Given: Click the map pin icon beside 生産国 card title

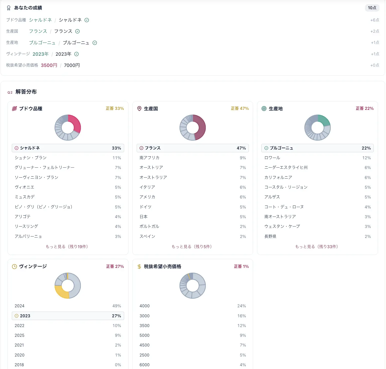Looking at the screenshot, I should (x=139, y=109).
